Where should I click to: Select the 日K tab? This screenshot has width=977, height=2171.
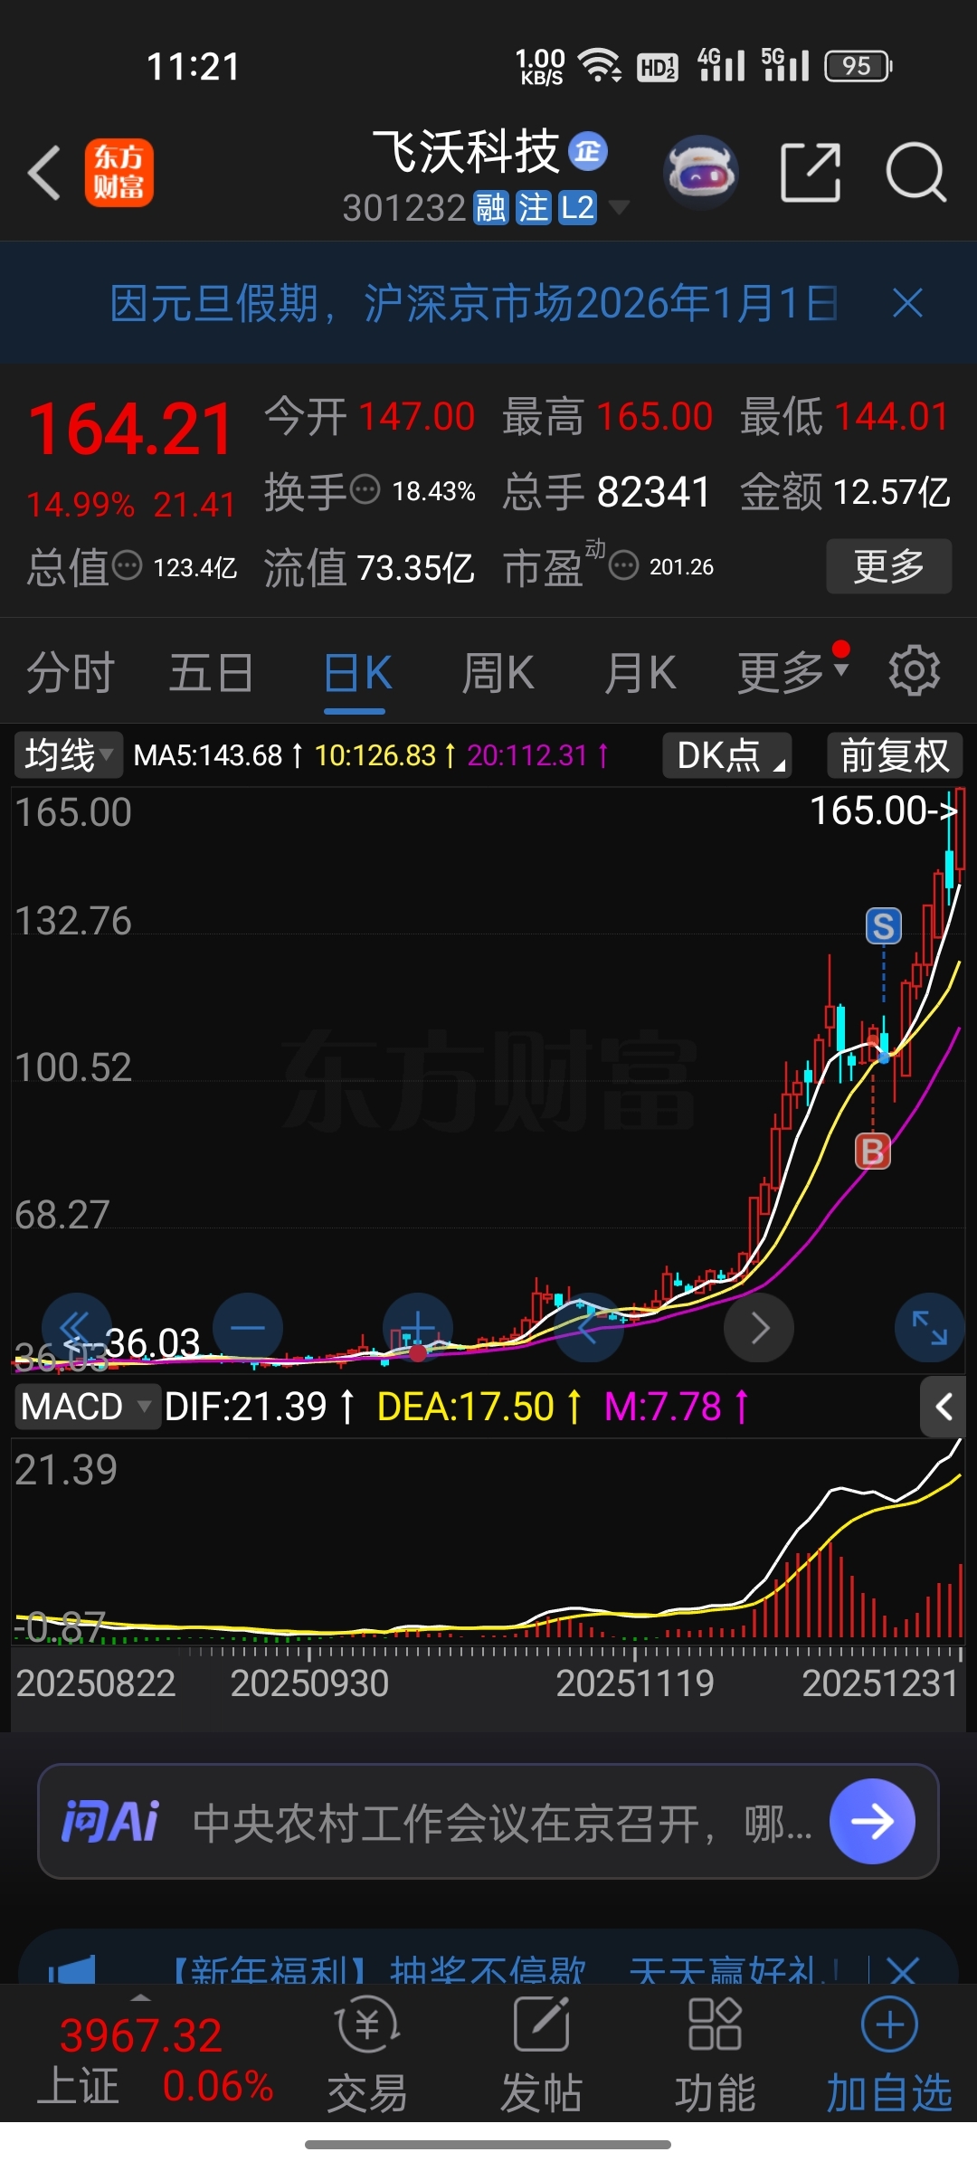(356, 673)
